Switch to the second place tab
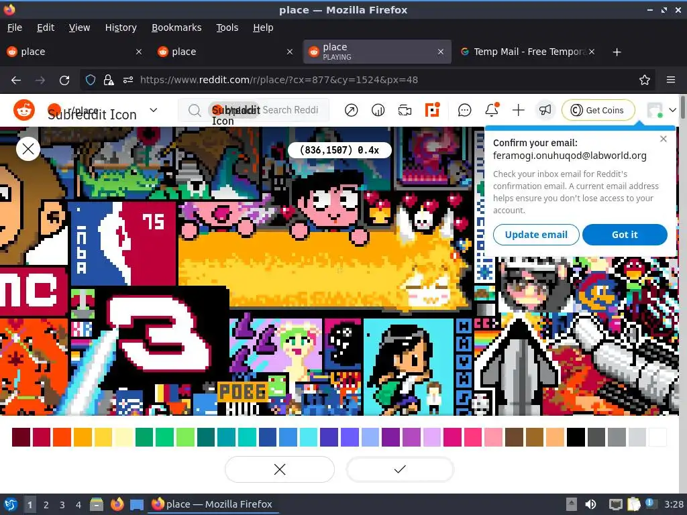This screenshot has width=687, height=515. point(225,52)
